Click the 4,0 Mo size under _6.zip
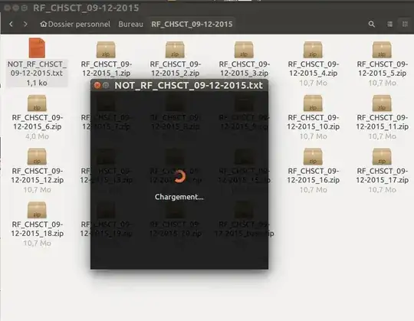This screenshot has height=321, width=414. click(37, 136)
